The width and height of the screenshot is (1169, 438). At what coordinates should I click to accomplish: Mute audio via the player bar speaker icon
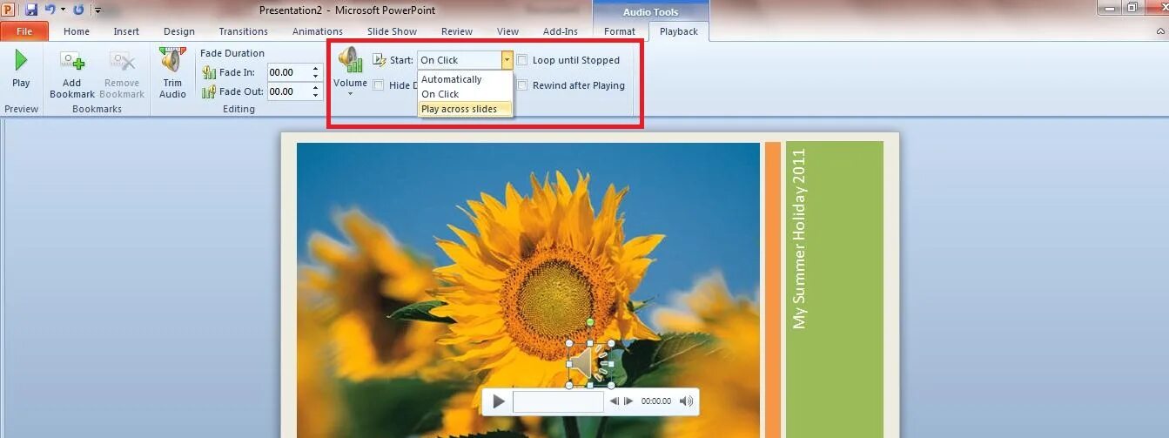[x=687, y=401]
